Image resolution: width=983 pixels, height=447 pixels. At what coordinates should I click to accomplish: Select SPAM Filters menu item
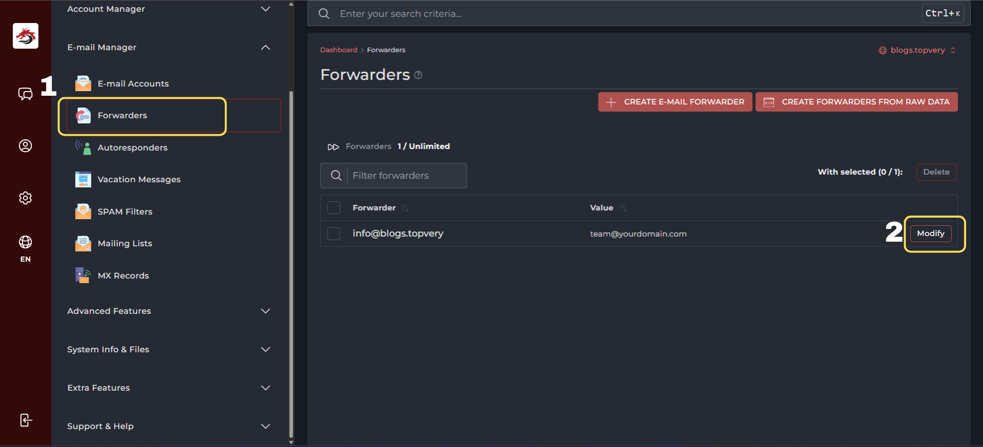(x=125, y=211)
